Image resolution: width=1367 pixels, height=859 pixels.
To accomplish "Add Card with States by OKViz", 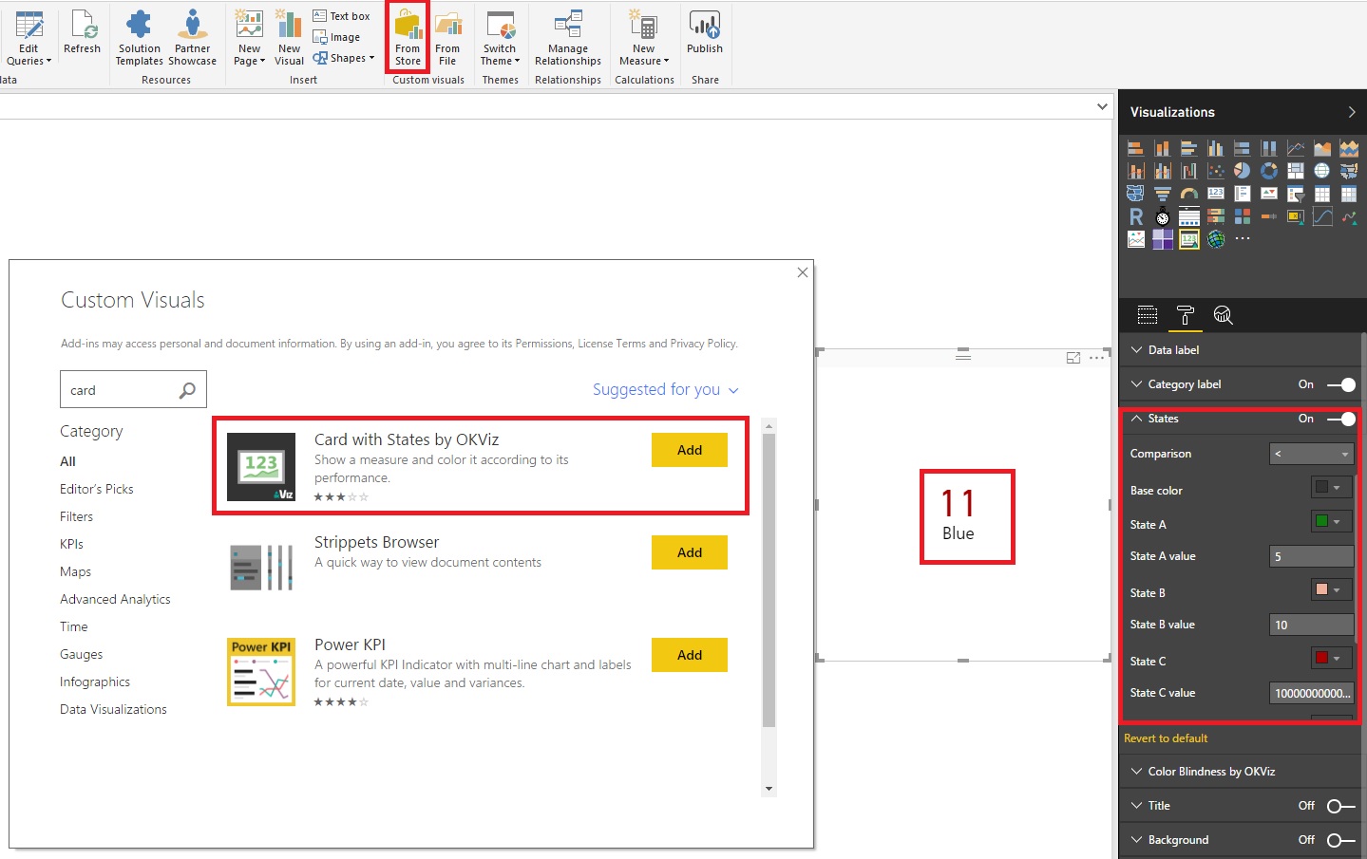I will click(x=690, y=450).
